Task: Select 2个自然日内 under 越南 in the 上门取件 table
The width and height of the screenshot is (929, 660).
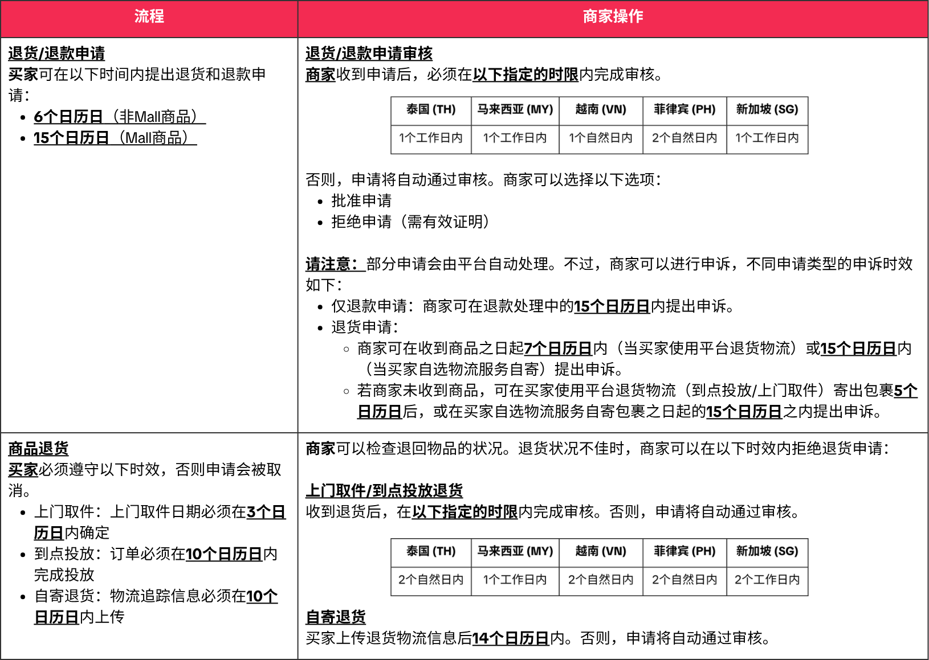Action: pyautogui.click(x=601, y=580)
